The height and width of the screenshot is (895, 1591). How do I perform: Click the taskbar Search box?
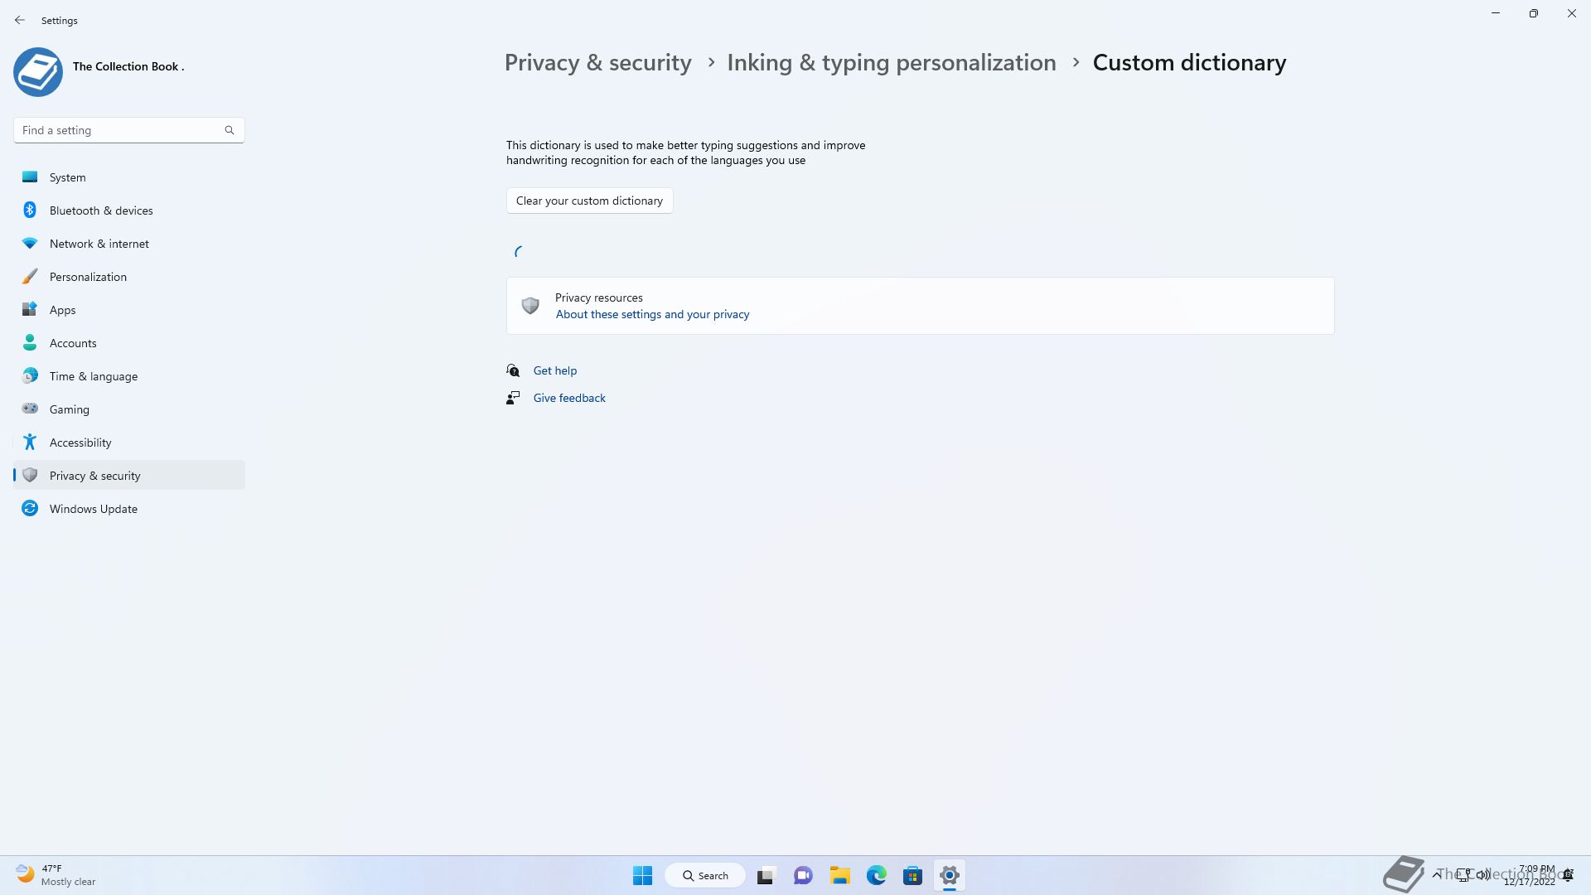point(705,875)
